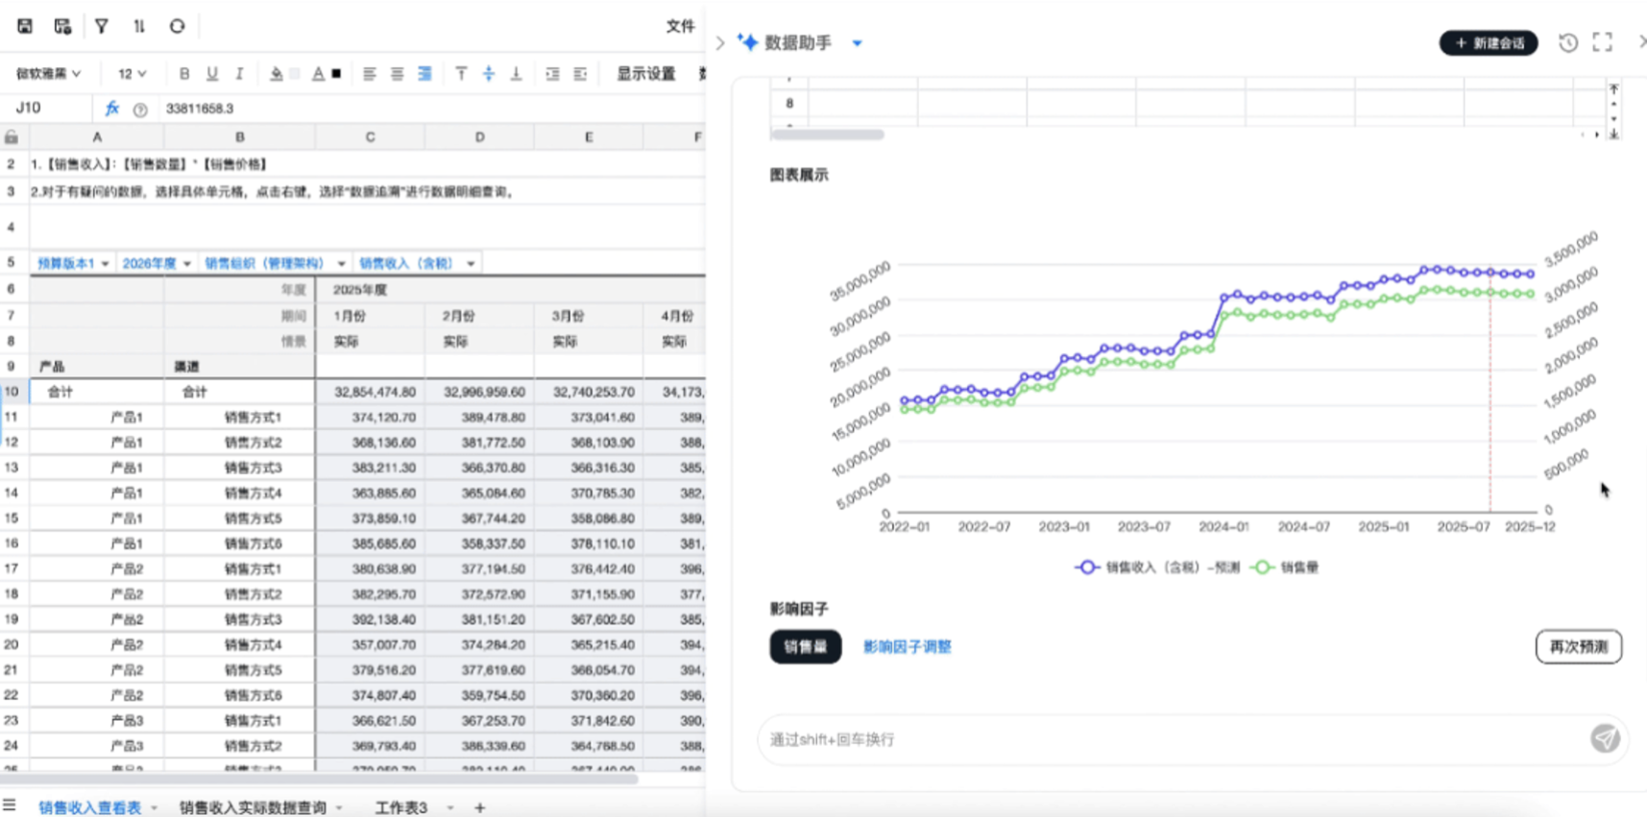Click the send message paper plane icon

click(1605, 738)
